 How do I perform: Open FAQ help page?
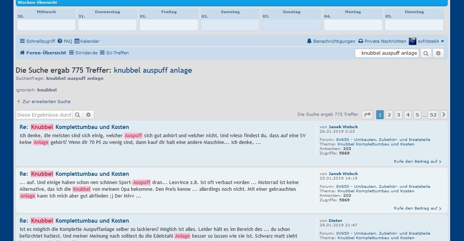pyautogui.click(x=65, y=41)
